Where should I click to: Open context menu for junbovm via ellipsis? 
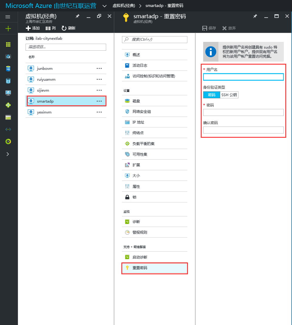point(99,69)
